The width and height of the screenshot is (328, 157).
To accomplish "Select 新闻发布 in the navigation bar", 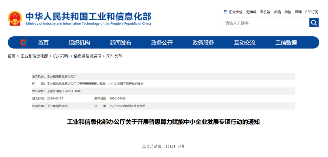I will pyautogui.click(x=121, y=43).
